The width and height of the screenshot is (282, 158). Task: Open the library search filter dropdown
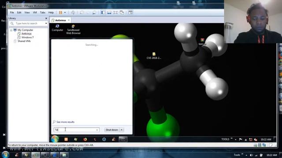tap(46, 23)
